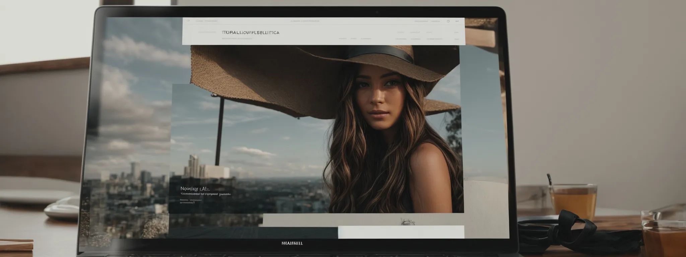686x257 pixels.
Task: Open the centered address text in the top bar
Action: tap(305, 21)
